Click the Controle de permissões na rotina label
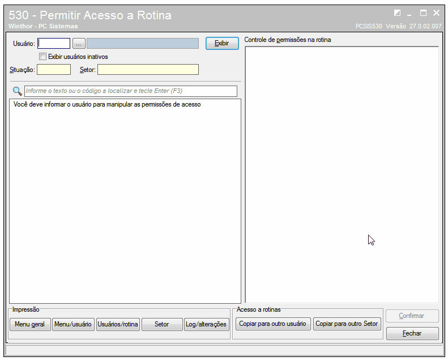Image resolution: width=448 pixels, height=361 pixels. pyautogui.click(x=287, y=40)
